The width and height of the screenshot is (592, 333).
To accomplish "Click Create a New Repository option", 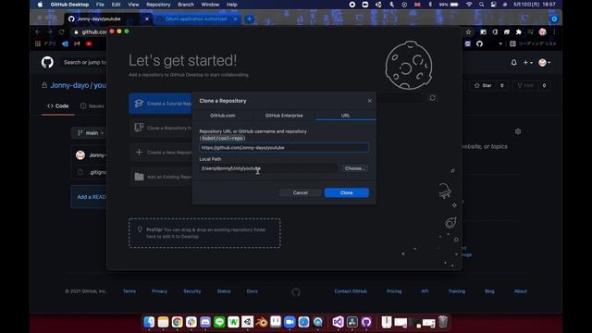I will pyautogui.click(x=161, y=152).
